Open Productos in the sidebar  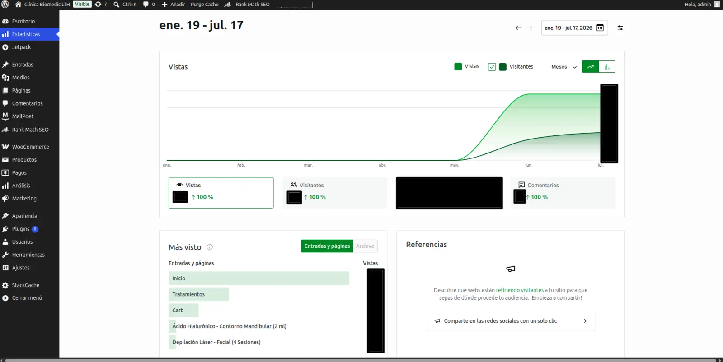tap(29, 160)
